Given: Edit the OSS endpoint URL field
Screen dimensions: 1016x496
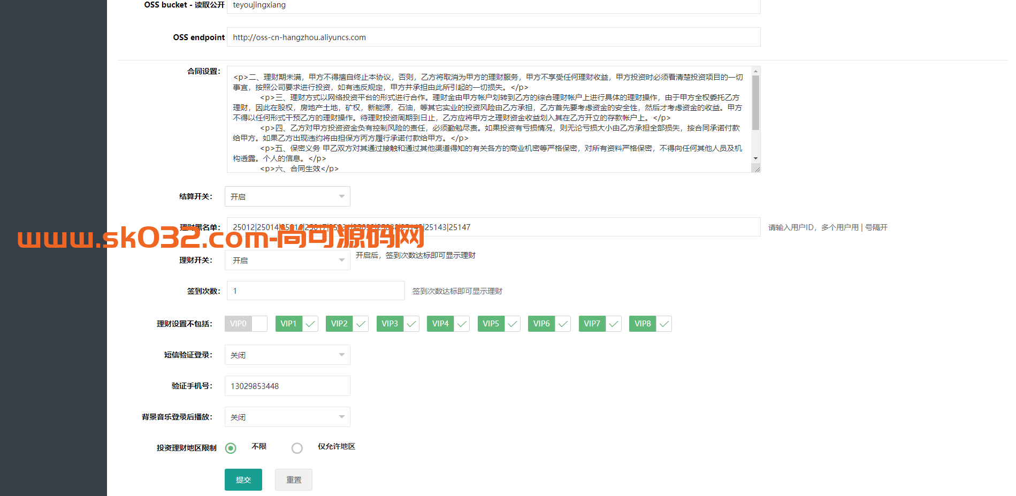Looking at the screenshot, I should [x=493, y=37].
